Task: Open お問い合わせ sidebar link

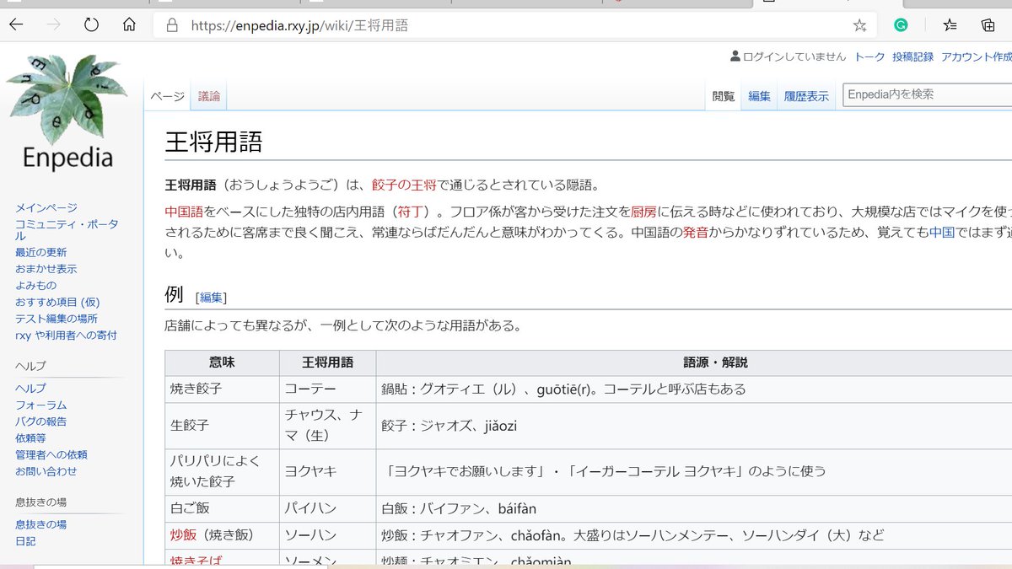Action: point(46,471)
